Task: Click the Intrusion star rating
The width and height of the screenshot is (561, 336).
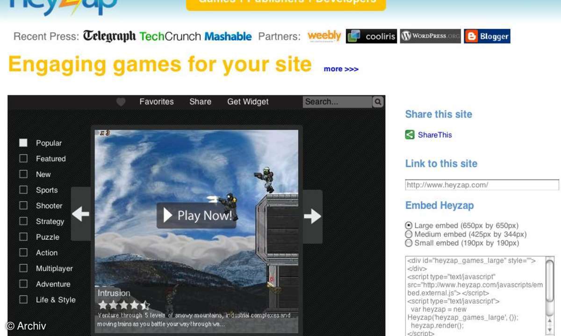Action: (x=124, y=305)
